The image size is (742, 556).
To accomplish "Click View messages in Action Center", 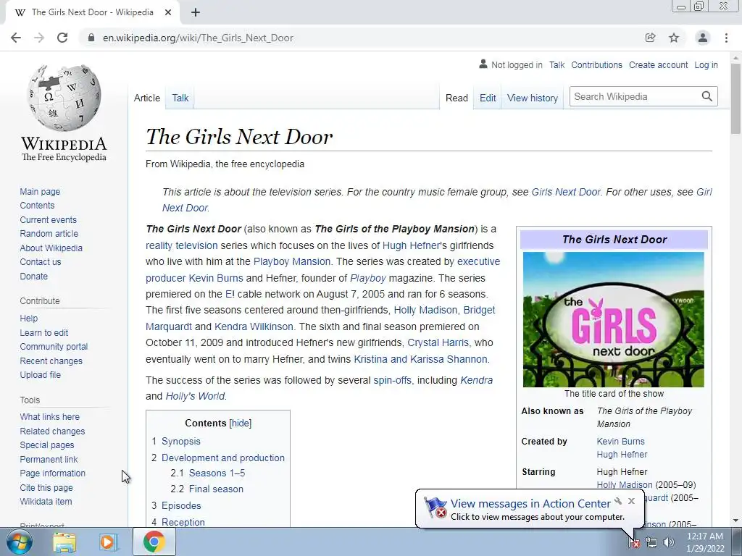I will (x=530, y=504).
